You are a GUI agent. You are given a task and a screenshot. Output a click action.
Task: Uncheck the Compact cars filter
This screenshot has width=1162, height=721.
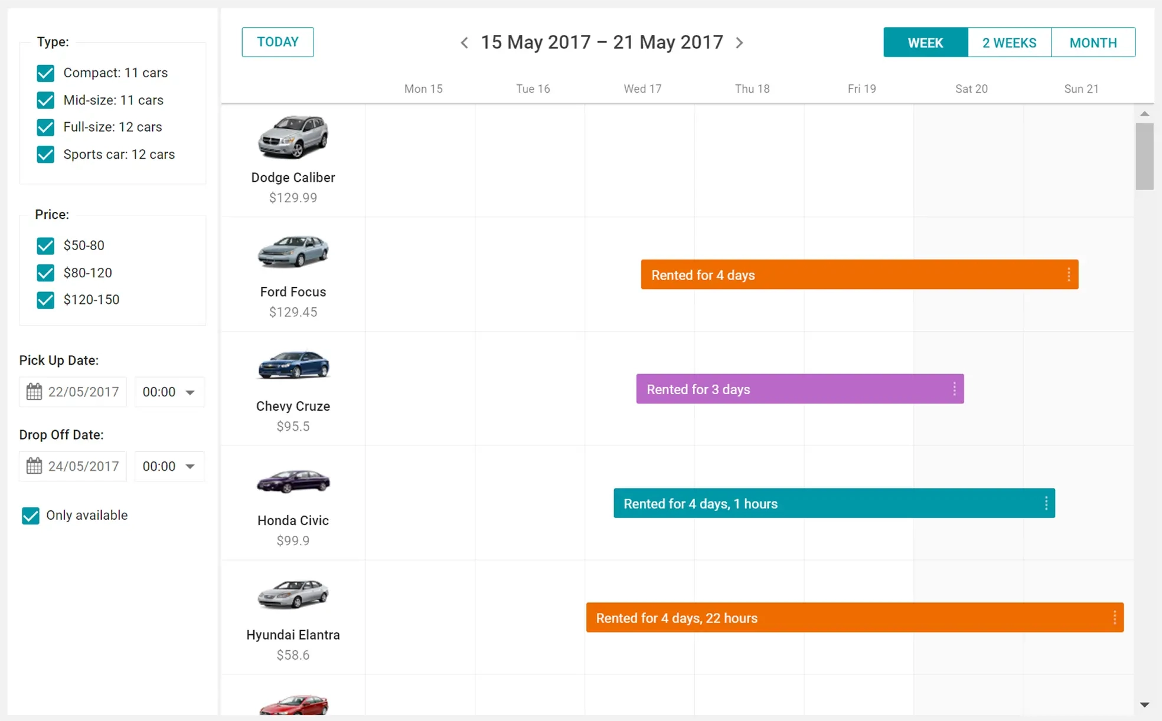pos(45,73)
